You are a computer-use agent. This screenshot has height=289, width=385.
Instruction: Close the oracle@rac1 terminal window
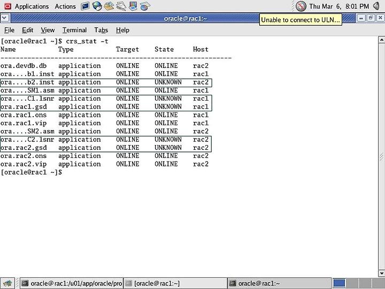coord(380,18)
